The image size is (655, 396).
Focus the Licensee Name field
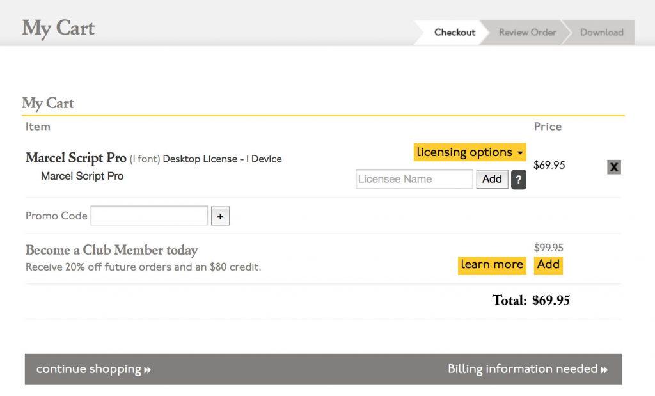click(x=414, y=178)
